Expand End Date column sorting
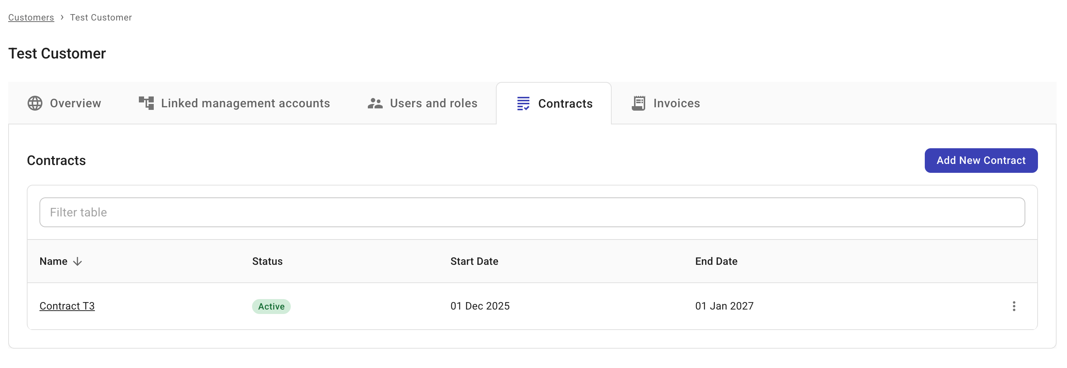Image resolution: width=1067 pixels, height=368 pixels. (716, 261)
